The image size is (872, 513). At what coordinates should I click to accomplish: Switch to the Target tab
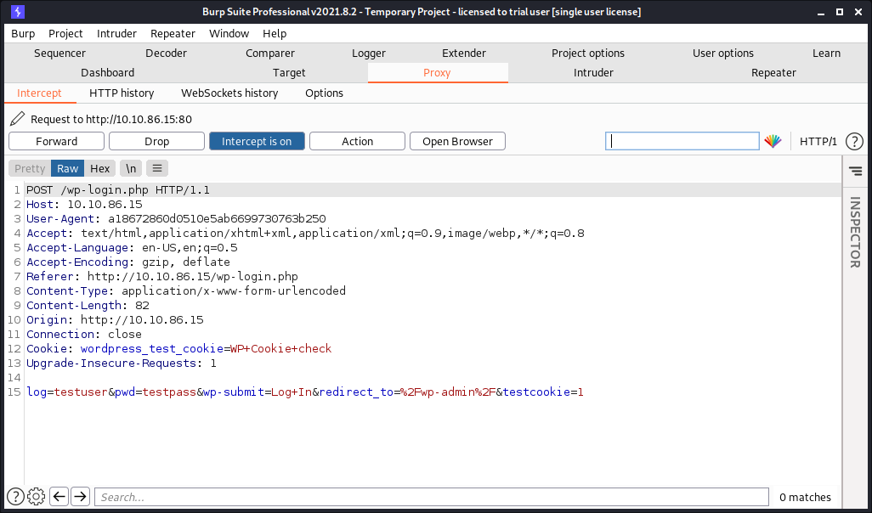coord(289,73)
